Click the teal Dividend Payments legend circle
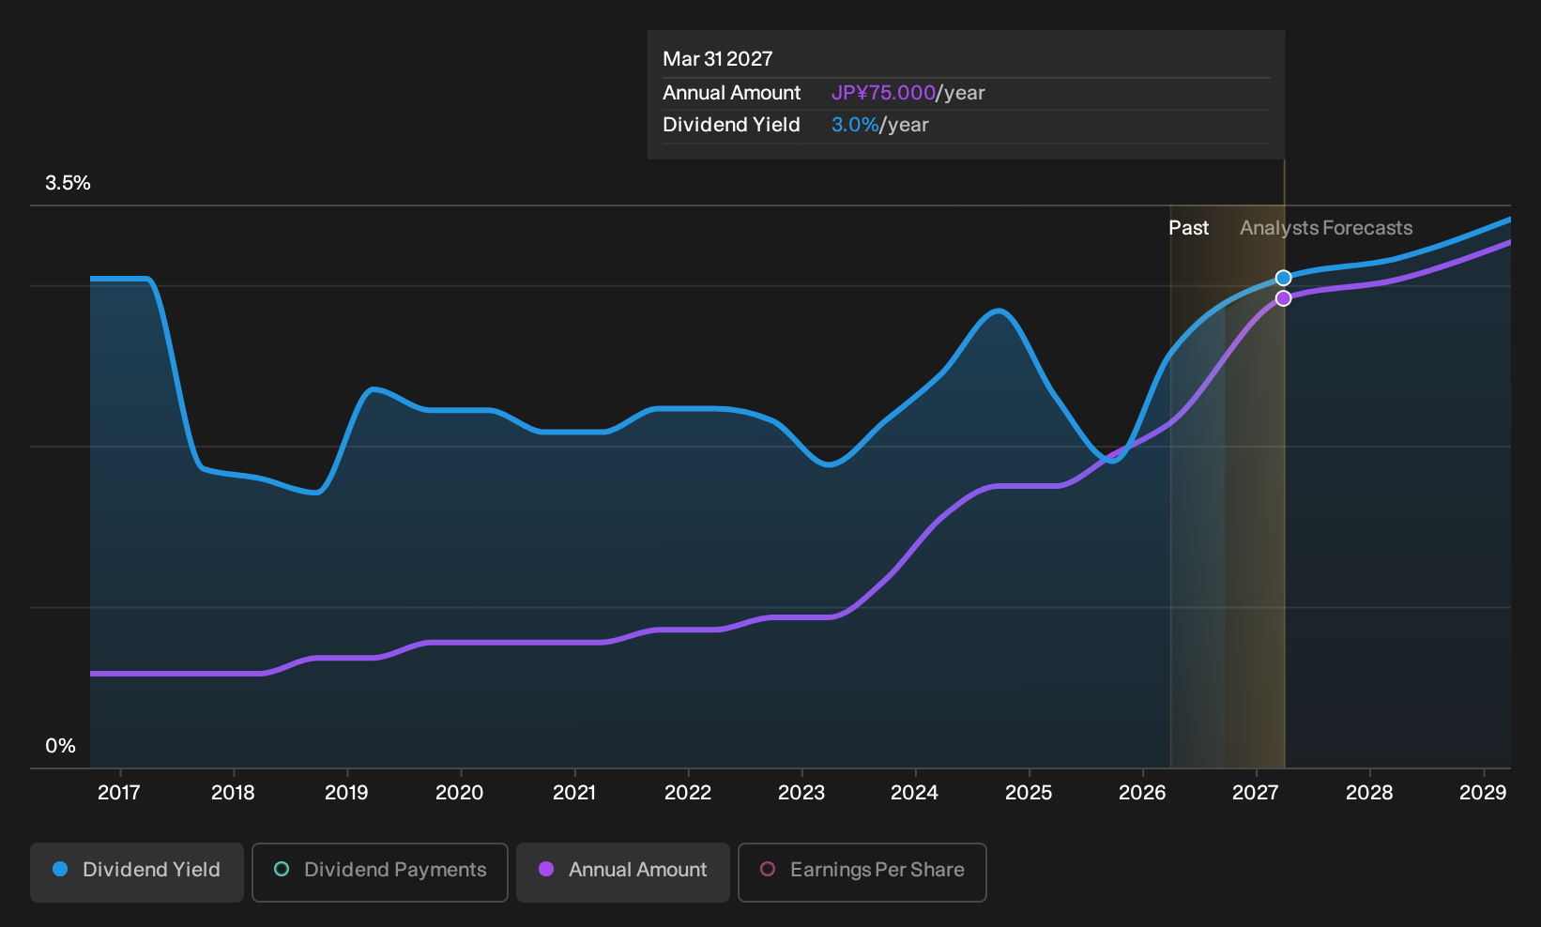 (x=282, y=869)
